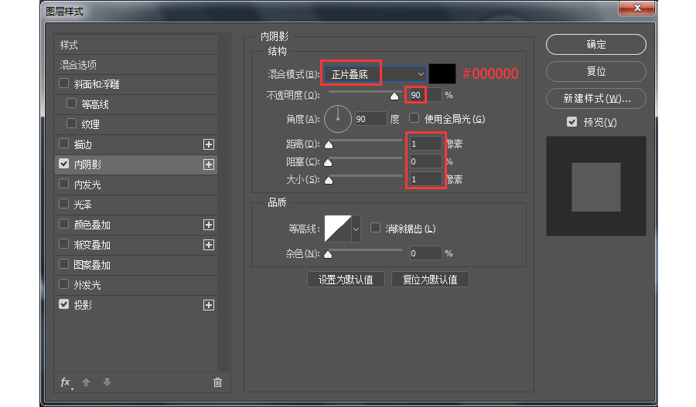Viewport: 696px width, 407px height.
Task: Add another 渐变叠加 effect with plus icon
Action: click(209, 245)
